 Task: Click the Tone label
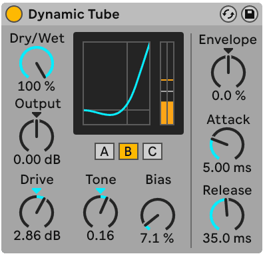(x=101, y=179)
